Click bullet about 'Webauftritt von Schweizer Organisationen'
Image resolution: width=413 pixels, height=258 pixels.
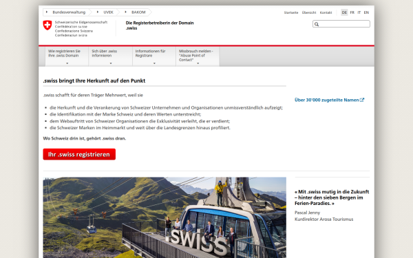point(140,121)
